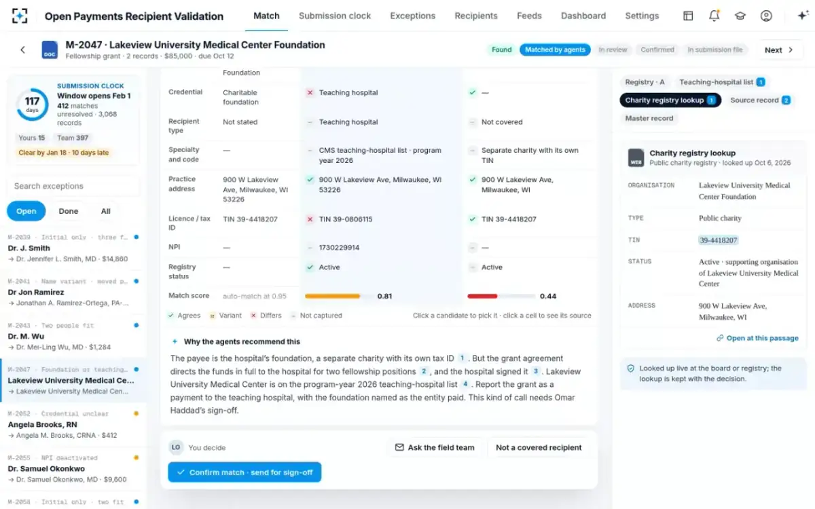Click the Found stage pill
The image size is (815, 509).
tap(502, 50)
